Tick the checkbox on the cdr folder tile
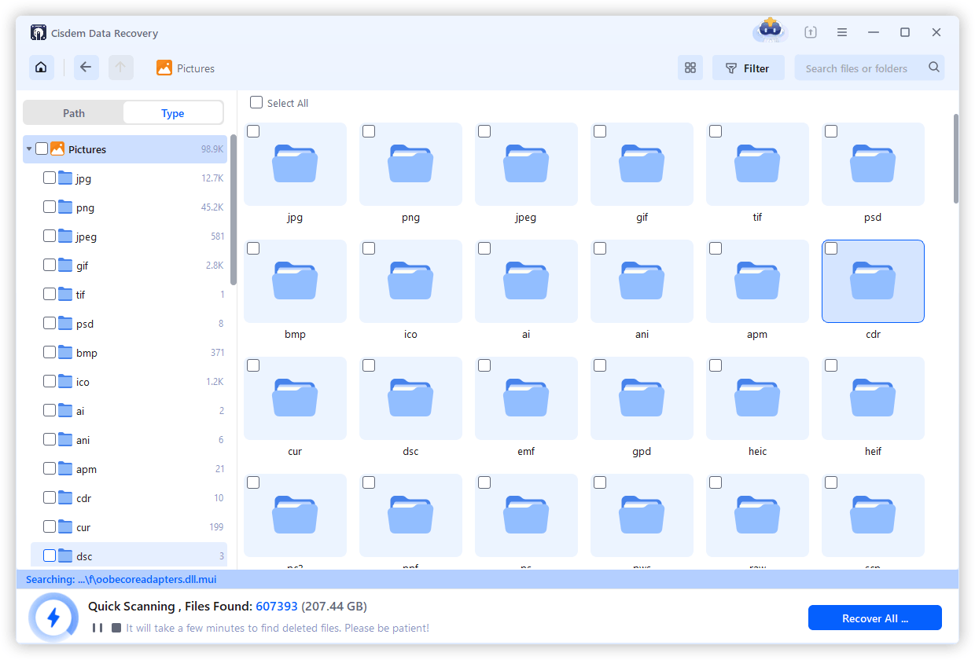 click(x=831, y=247)
